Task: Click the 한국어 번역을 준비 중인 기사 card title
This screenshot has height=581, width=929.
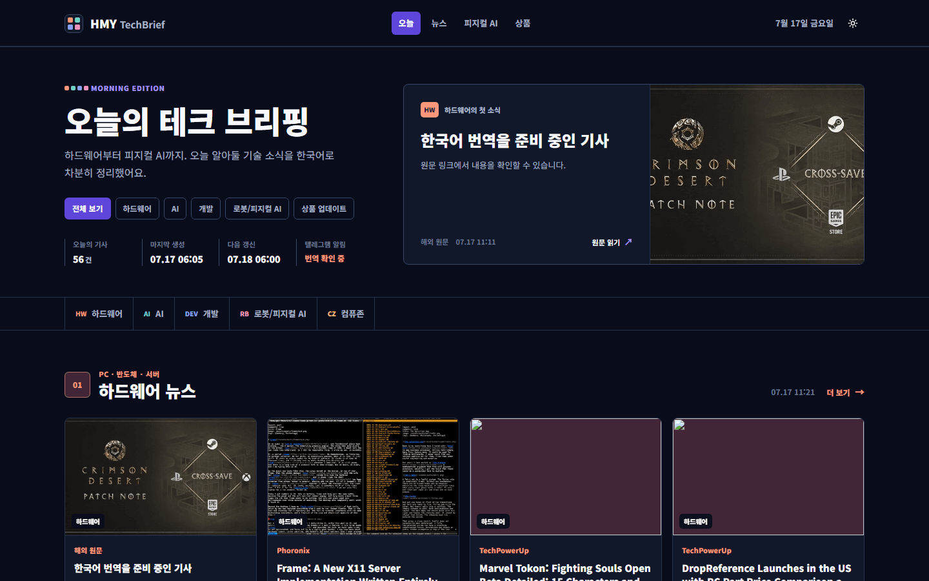Action: [x=133, y=568]
